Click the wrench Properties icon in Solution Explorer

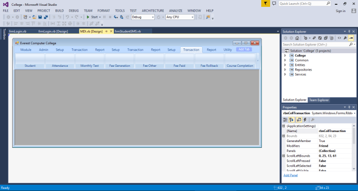tap(345, 38)
